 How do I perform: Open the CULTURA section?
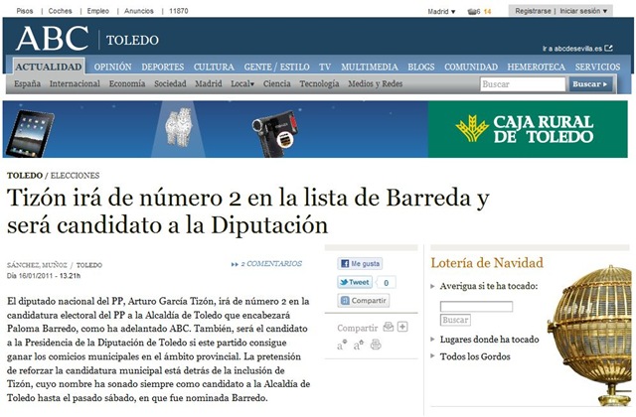214,67
